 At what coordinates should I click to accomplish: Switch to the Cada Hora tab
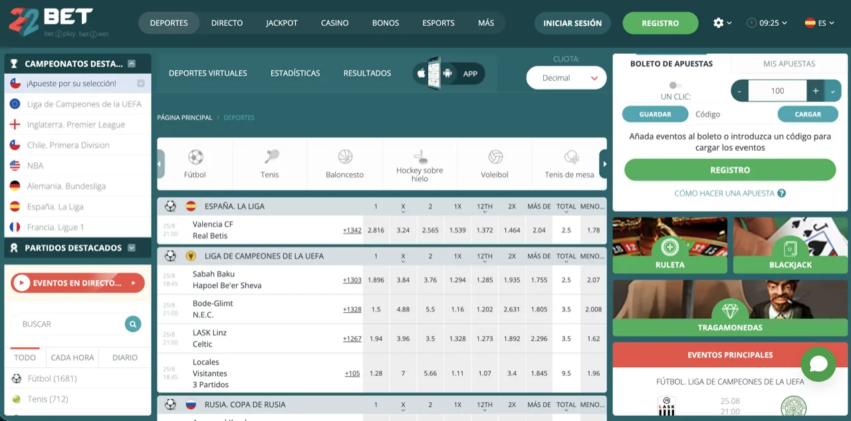72,357
